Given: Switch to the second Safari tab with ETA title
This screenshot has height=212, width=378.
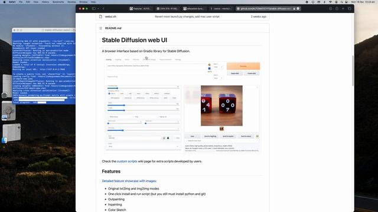Looking at the screenshot, I should 167,8.
